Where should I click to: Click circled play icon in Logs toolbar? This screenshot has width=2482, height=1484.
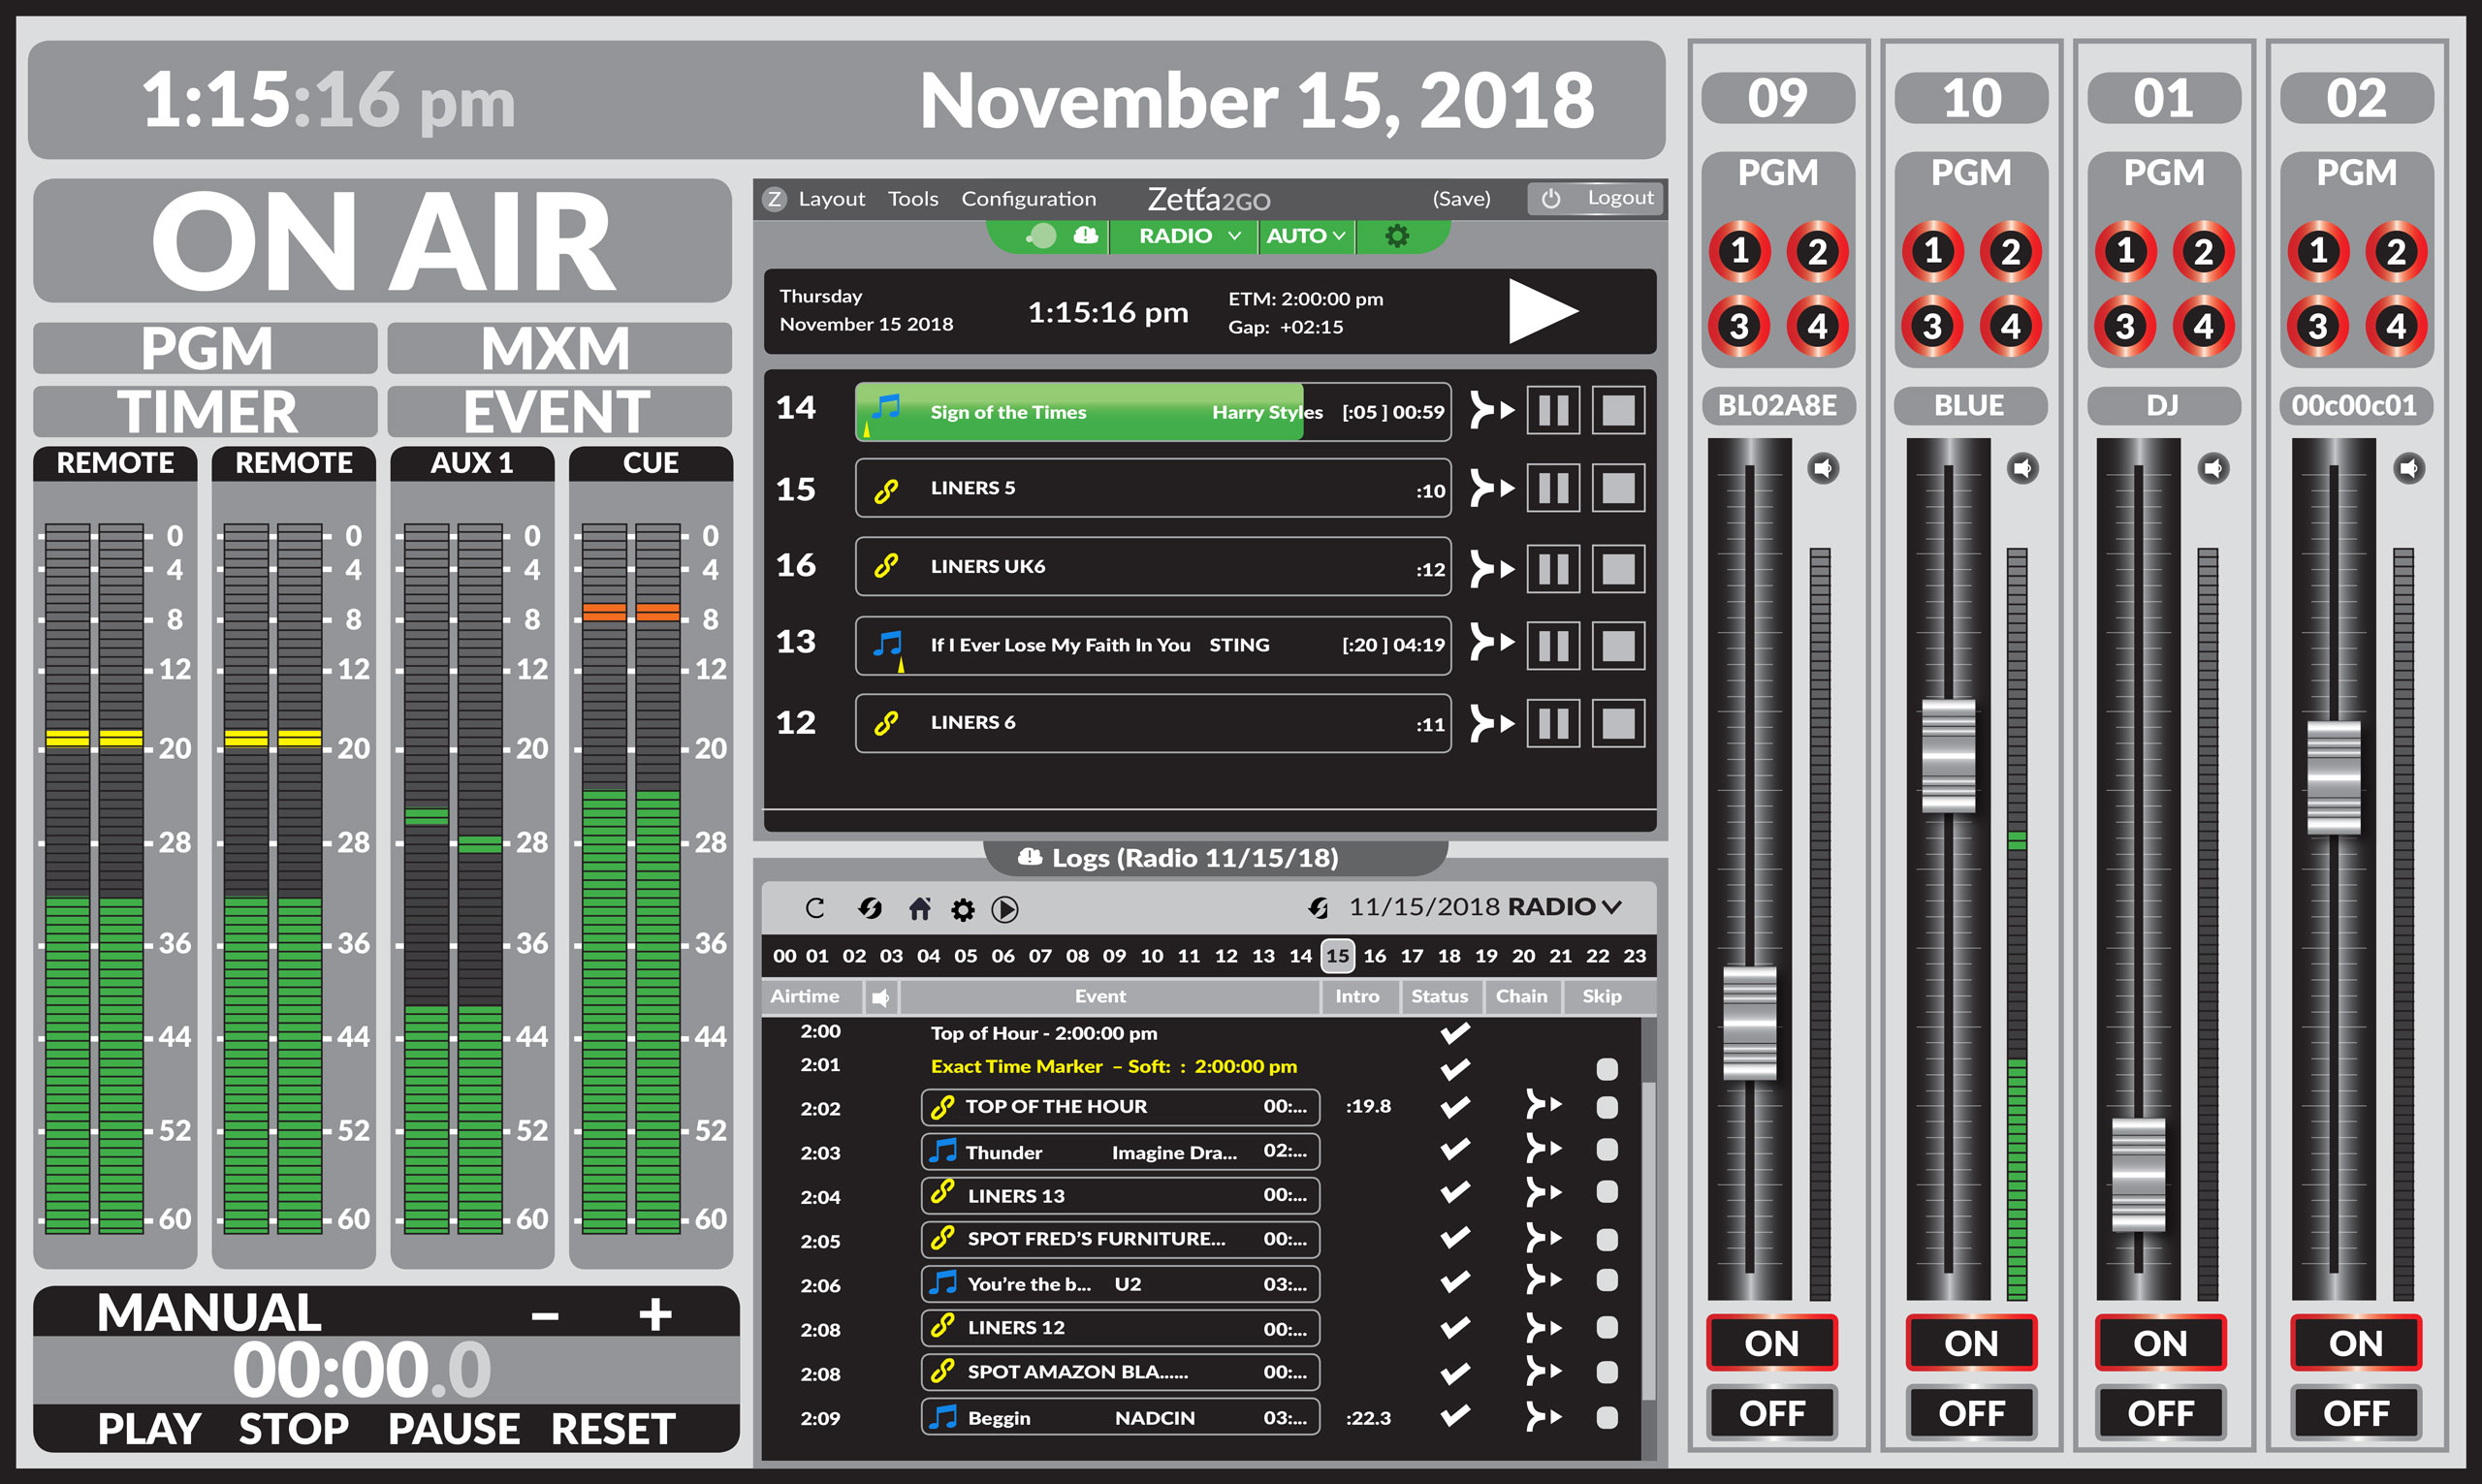pyautogui.click(x=1005, y=909)
